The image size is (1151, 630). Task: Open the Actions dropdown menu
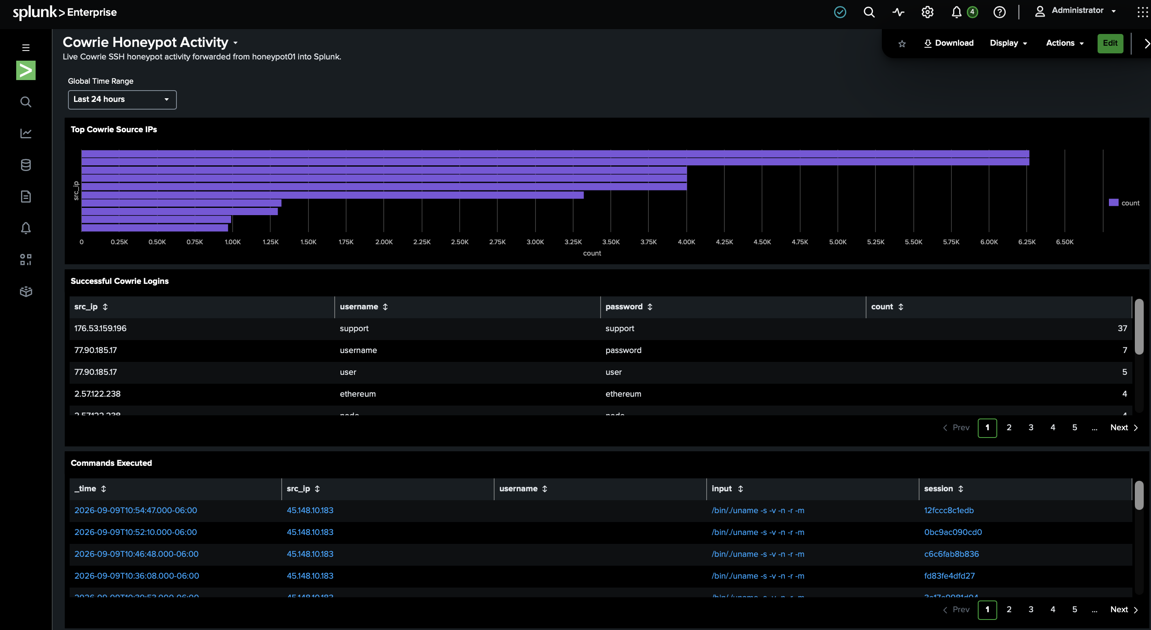coord(1065,43)
